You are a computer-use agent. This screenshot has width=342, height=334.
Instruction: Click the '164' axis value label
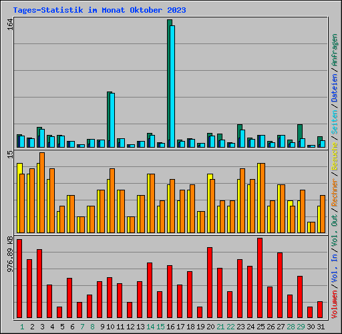[10, 25]
